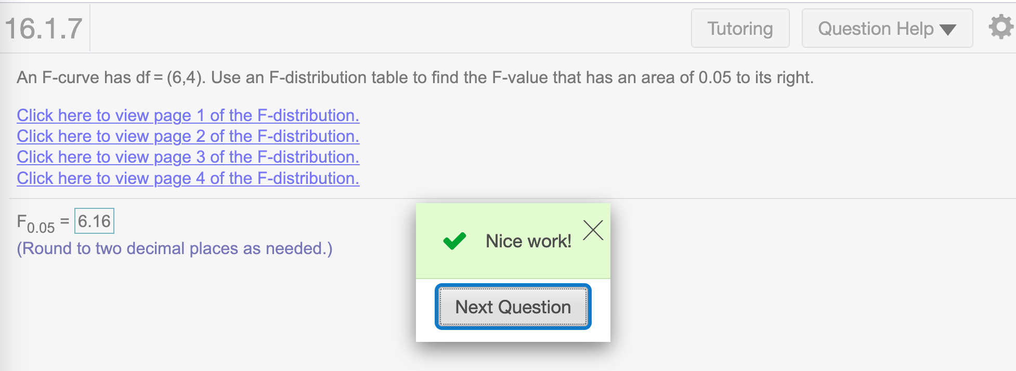Click the green checkmark icon
The height and width of the screenshot is (371, 1016).
[x=454, y=241]
